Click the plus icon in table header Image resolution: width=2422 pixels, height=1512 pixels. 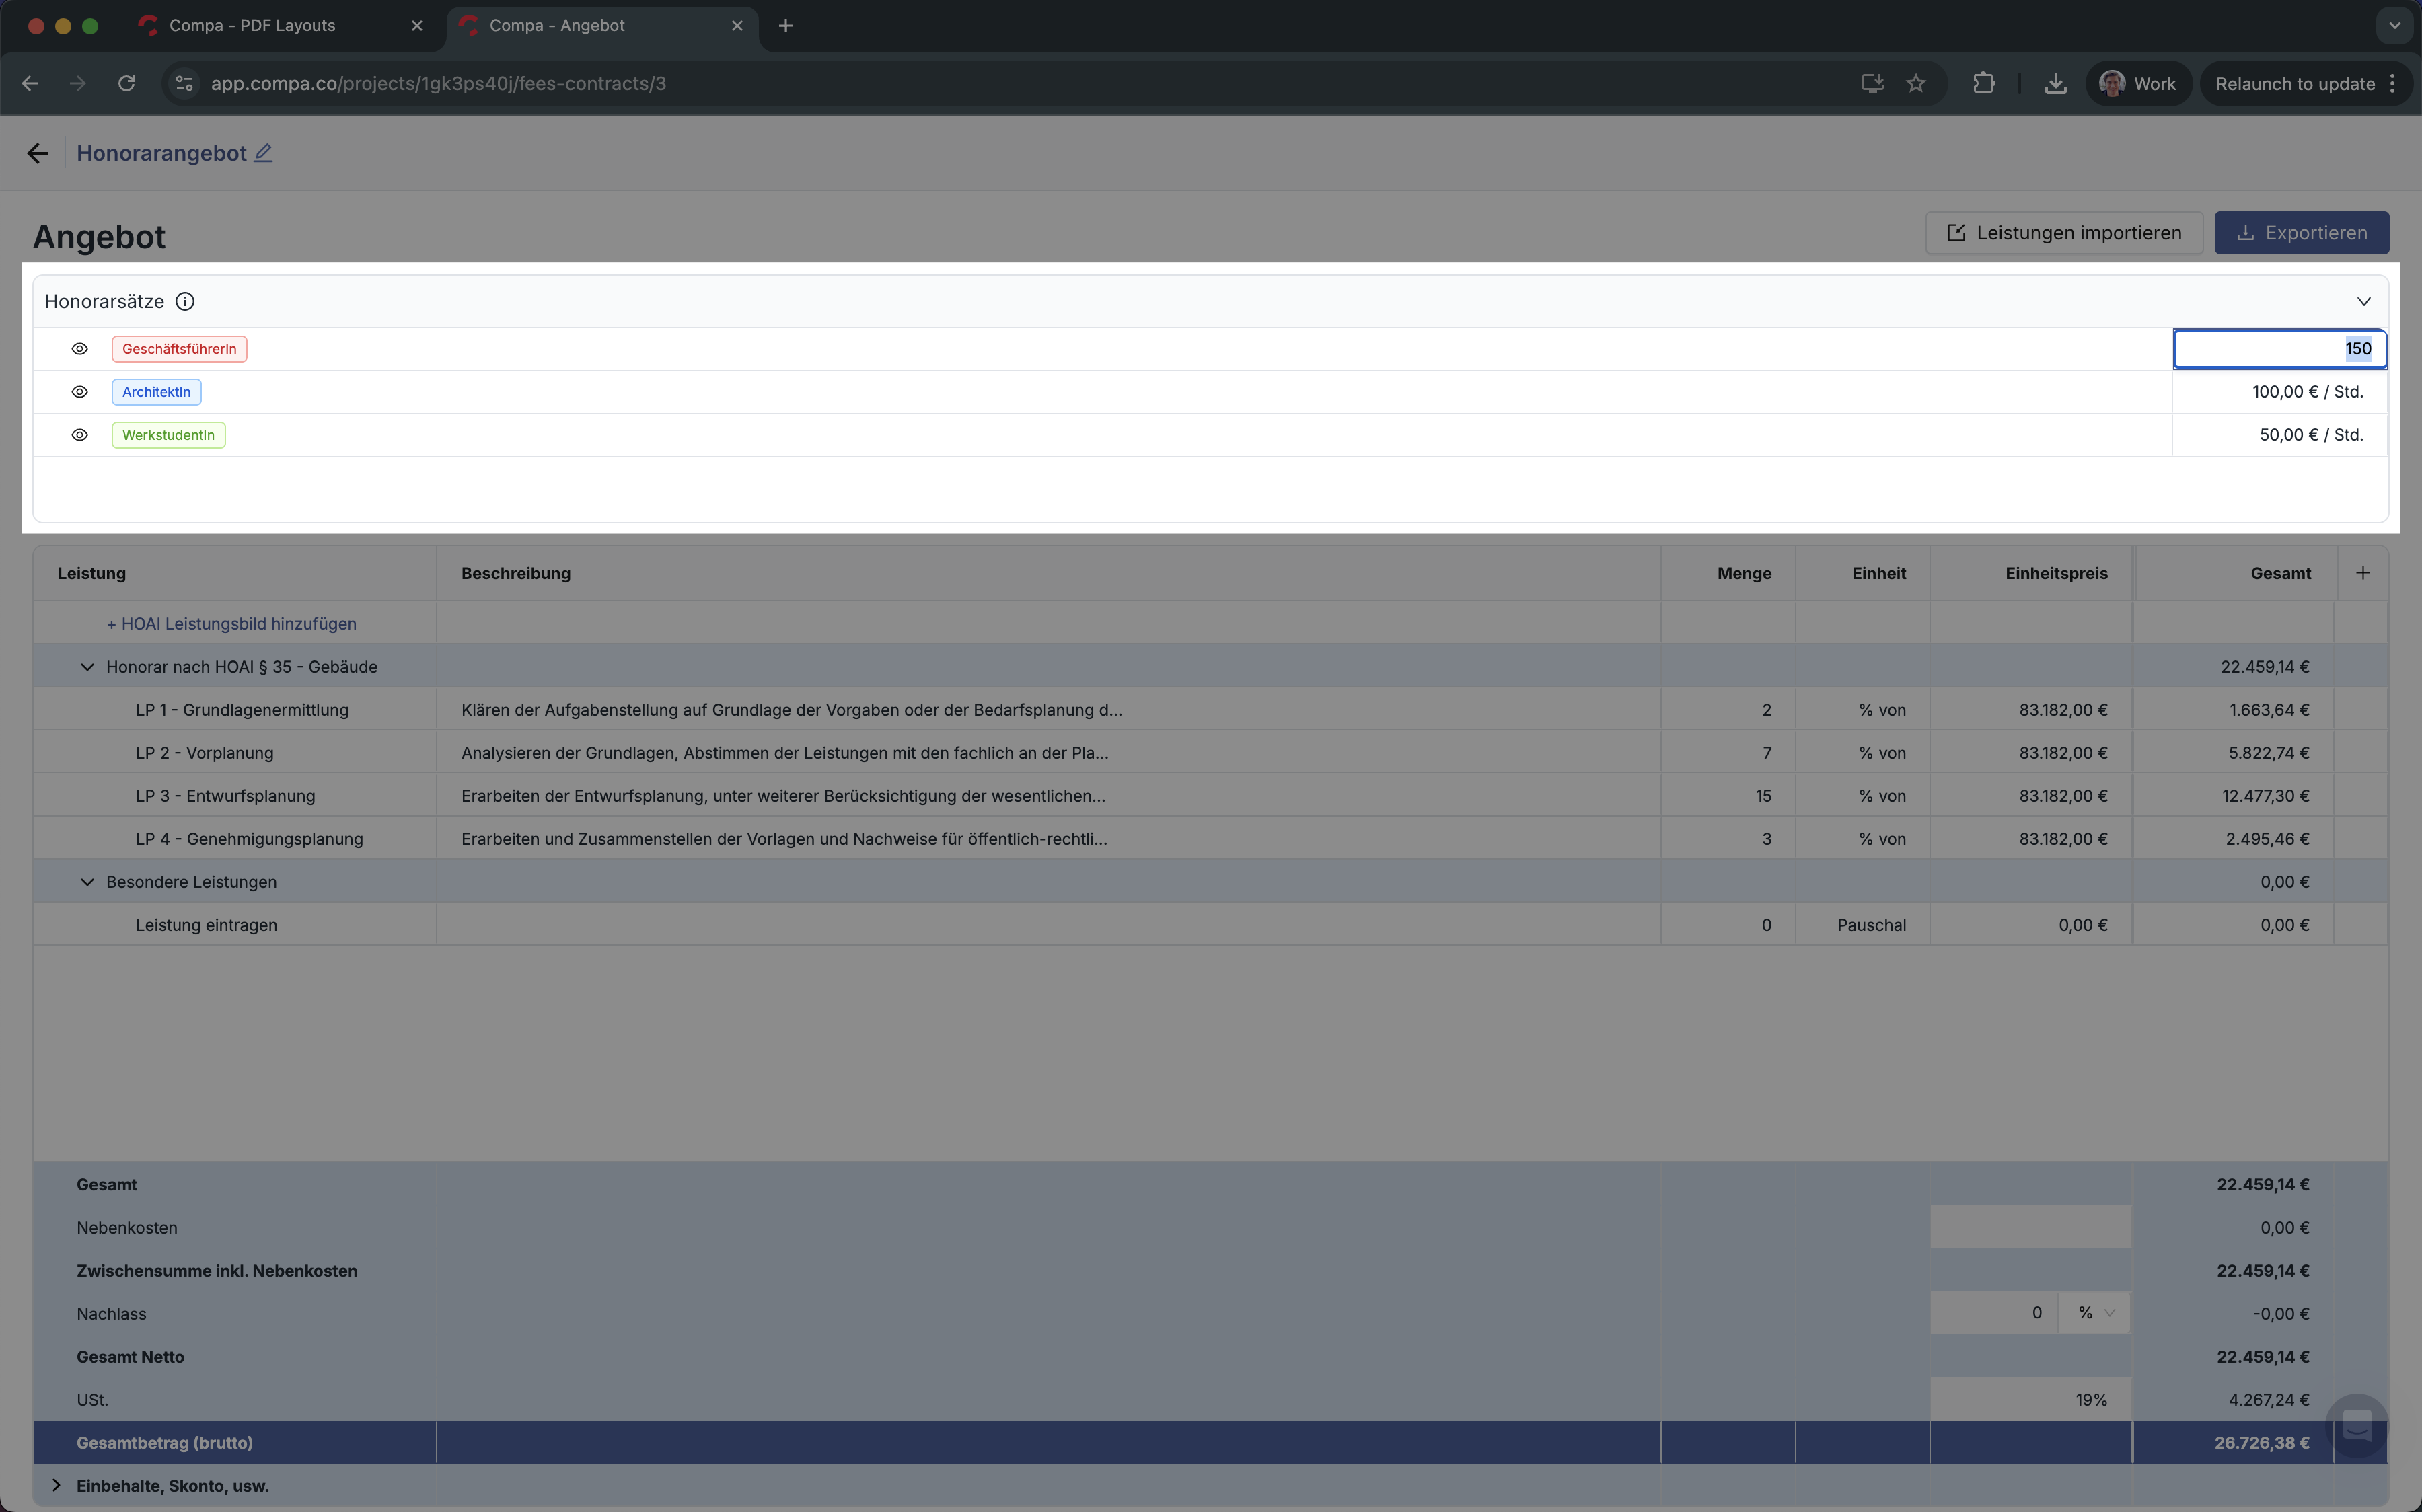pyautogui.click(x=2362, y=573)
